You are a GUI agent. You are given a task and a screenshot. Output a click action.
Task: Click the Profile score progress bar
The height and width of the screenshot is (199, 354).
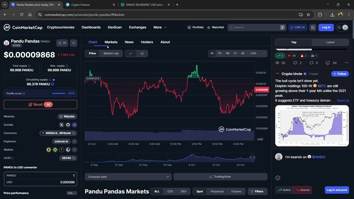(59, 93)
